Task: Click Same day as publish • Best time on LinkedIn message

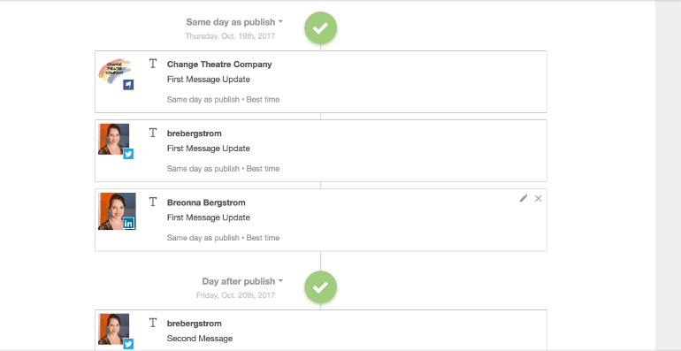Action: click(x=223, y=238)
